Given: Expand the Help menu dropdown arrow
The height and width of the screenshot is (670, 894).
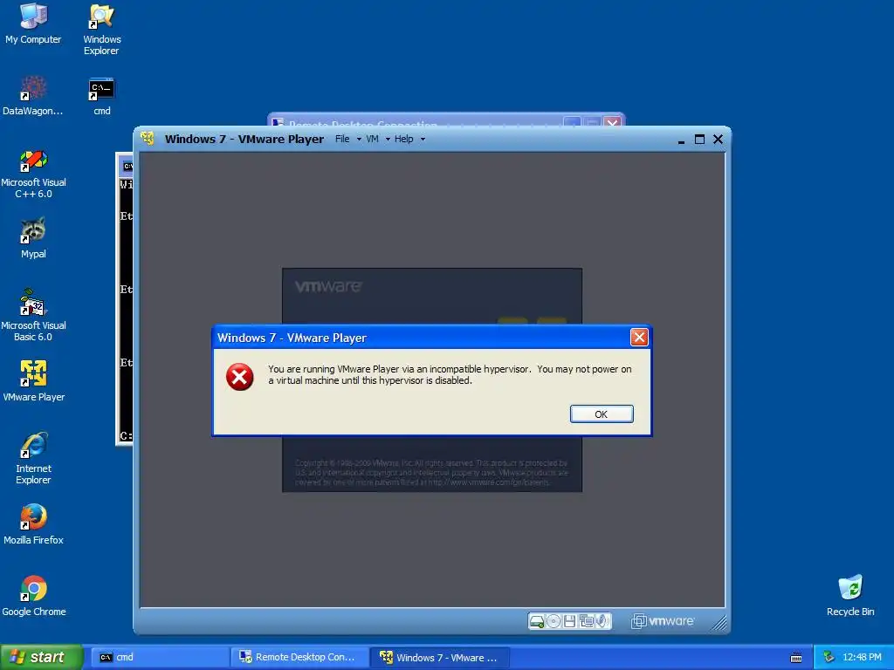Looking at the screenshot, I should pyautogui.click(x=423, y=140).
